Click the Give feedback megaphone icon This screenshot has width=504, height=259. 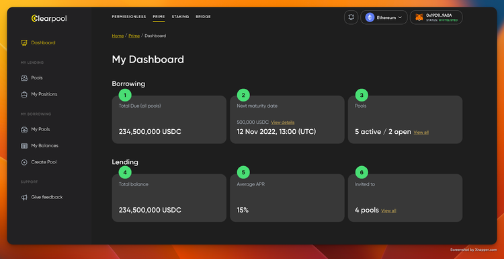coord(24,197)
